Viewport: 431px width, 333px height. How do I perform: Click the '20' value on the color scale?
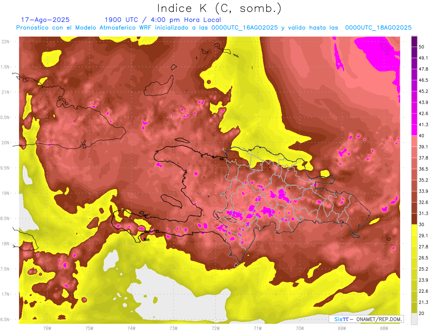coord(422,314)
